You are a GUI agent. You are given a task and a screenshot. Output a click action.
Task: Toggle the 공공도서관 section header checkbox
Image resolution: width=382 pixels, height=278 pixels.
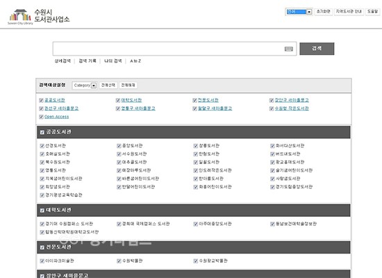(x=42, y=132)
